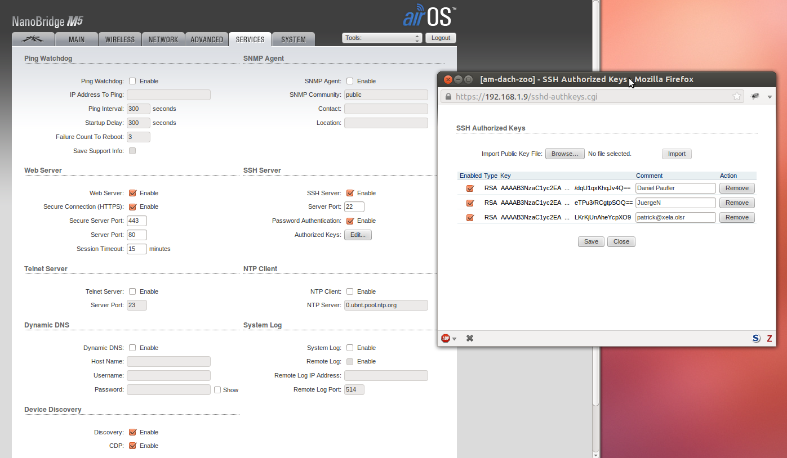
Task: Click the blue S status bar icon
Action: click(x=756, y=338)
